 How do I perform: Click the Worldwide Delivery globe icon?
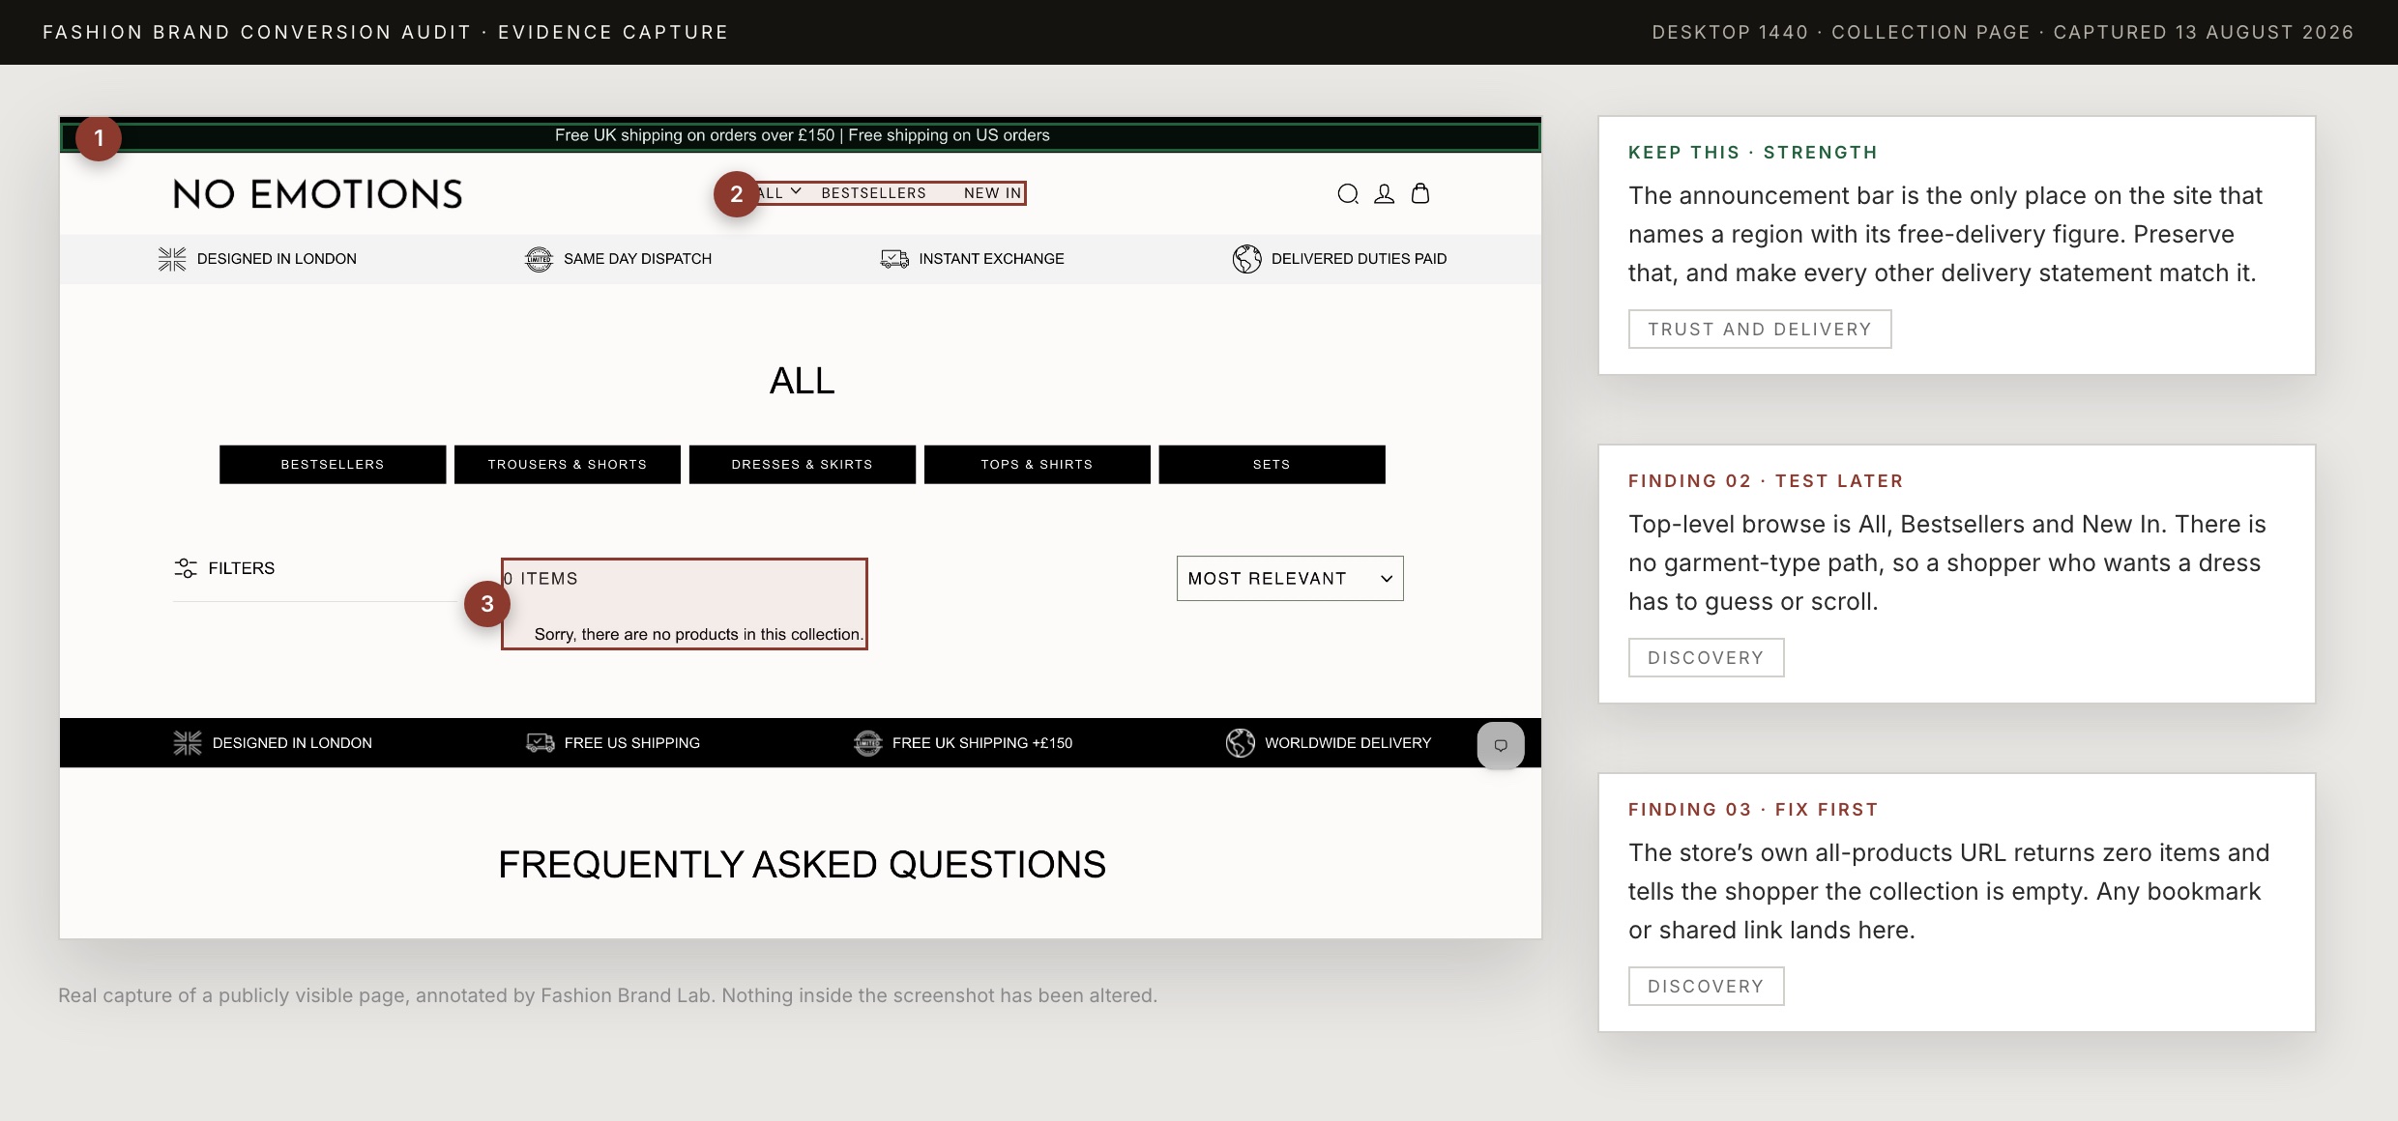1241,743
